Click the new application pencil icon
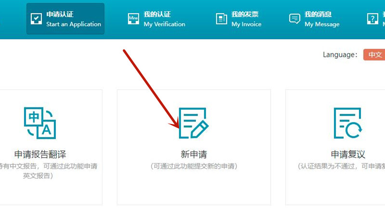385x217 pixels. tap(193, 123)
